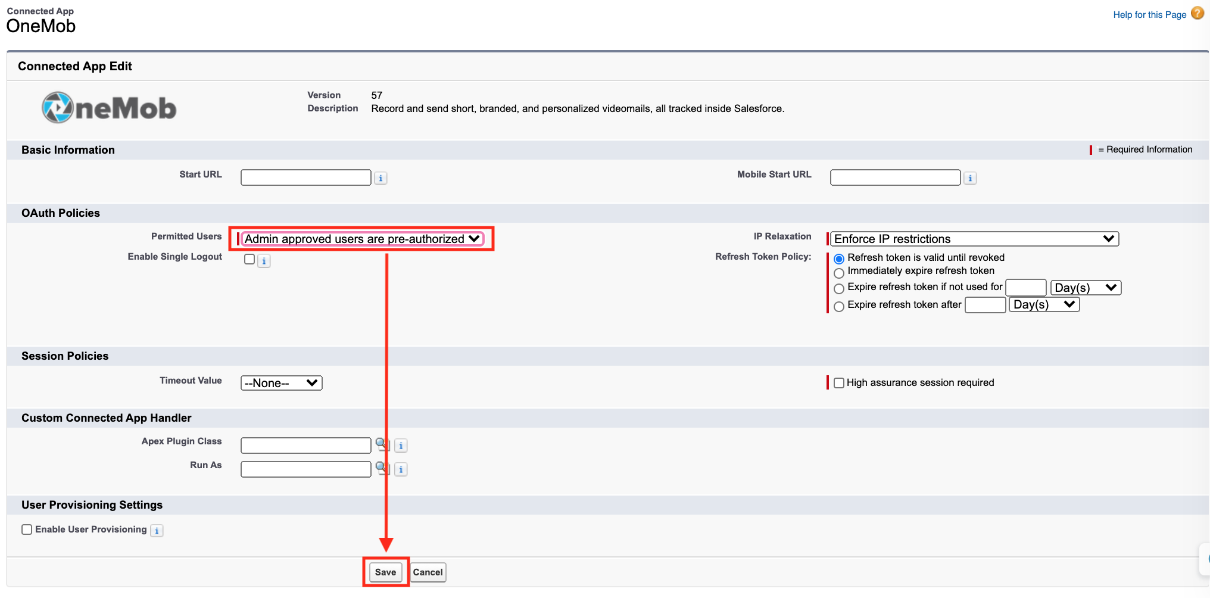Click the OAuth Policies section heading
The height and width of the screenshot is (598, 1210).
pyautogui.click(x=61, y=213)
